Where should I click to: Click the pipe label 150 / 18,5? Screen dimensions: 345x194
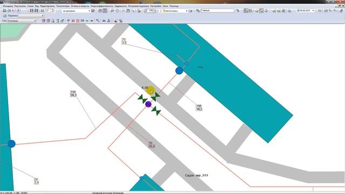(199, 108)
